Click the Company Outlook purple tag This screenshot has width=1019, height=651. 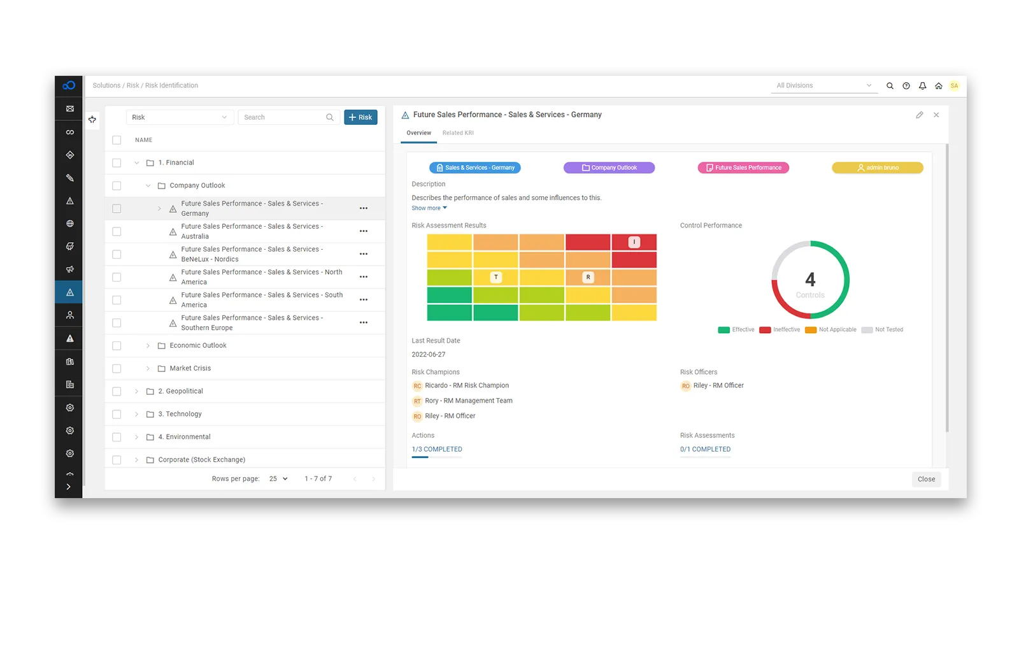pos(609,168)
